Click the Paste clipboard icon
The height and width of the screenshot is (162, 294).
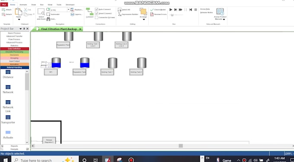(x=18, y=12)
